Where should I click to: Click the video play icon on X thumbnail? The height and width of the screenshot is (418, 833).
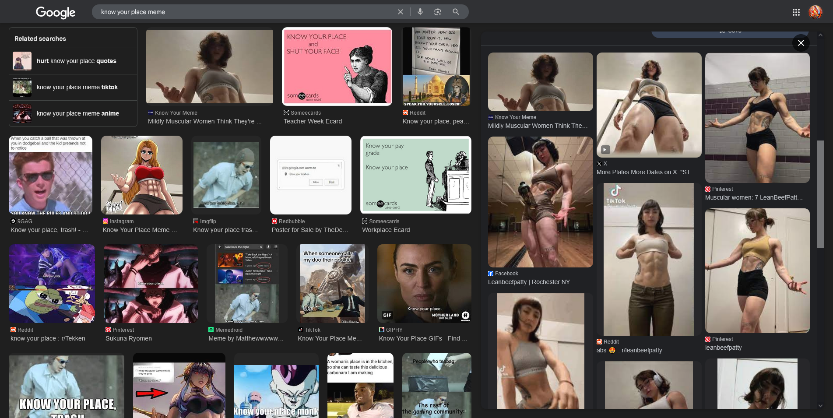tap(605, 150)
